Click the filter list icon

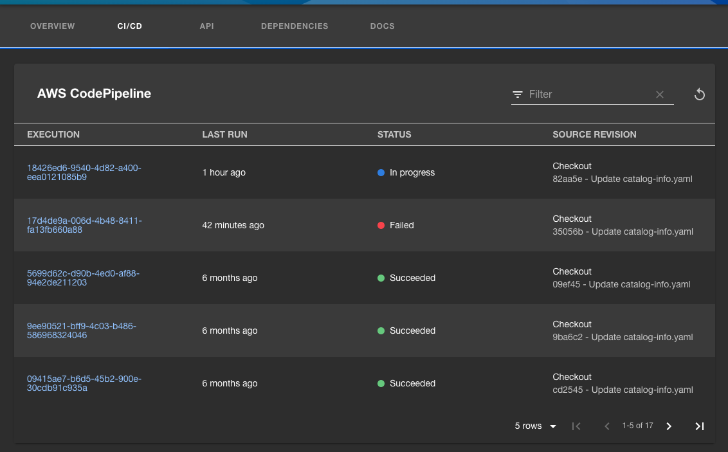coord(518,95)
